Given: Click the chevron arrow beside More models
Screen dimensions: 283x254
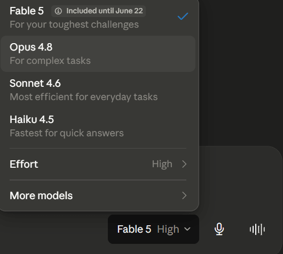Looking at the screenshot, I should 184,195.
